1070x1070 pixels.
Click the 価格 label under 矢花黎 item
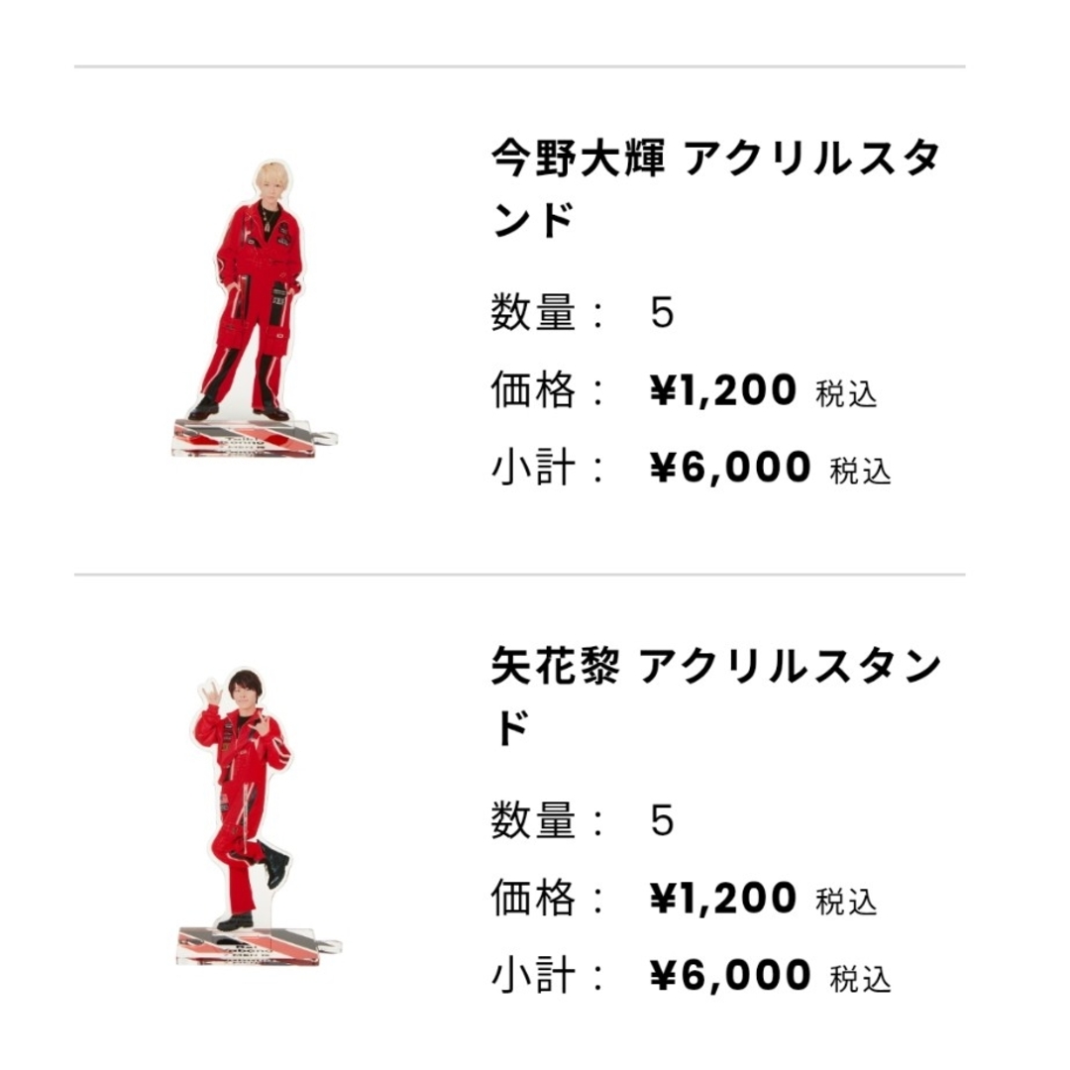(534, 898)
